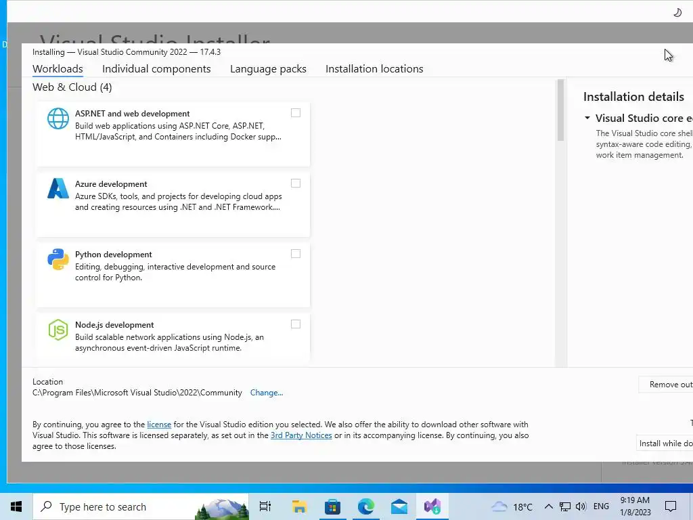Open the Windows Start menu
The height and width of the screenshot is (520, 693).
[16, 506]
